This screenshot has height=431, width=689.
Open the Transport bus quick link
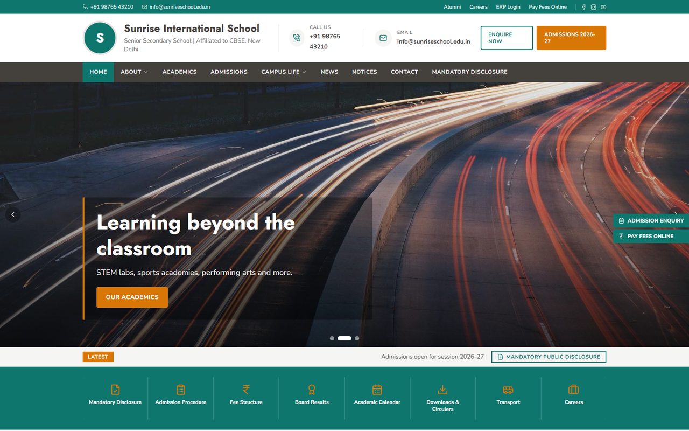coord(508,398)
